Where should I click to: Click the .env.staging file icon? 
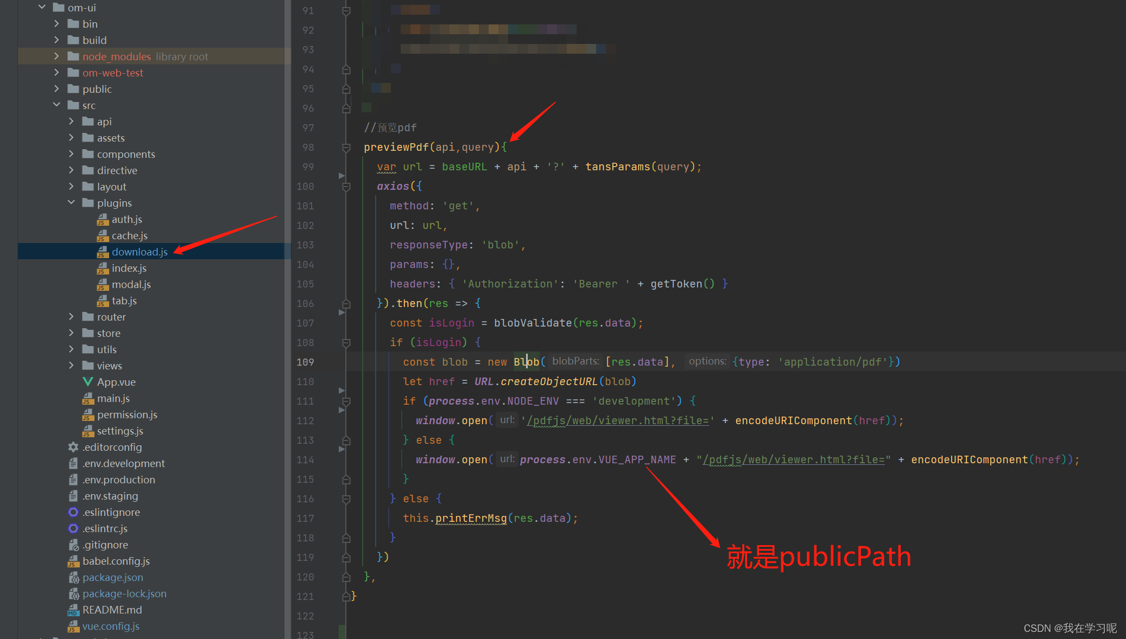point(73,495)
